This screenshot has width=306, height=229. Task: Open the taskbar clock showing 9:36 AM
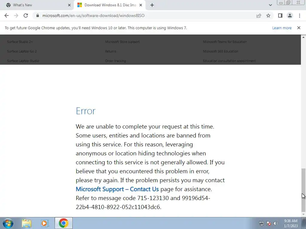coord(291,223)
